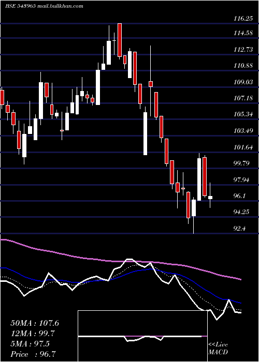The image size is (259, 362).
Task: Click the 92.4 price level label
Action: [240, 229]
